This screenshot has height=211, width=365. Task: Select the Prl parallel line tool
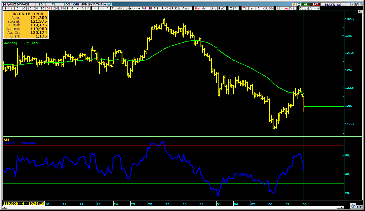click(144, 8)
